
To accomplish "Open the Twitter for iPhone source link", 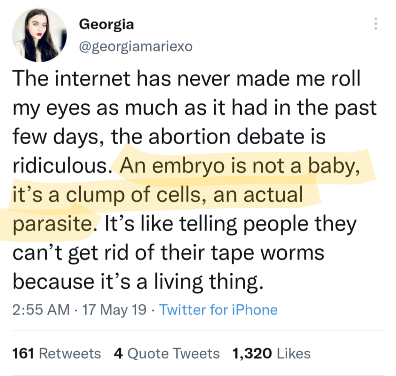I will (218, 310).
